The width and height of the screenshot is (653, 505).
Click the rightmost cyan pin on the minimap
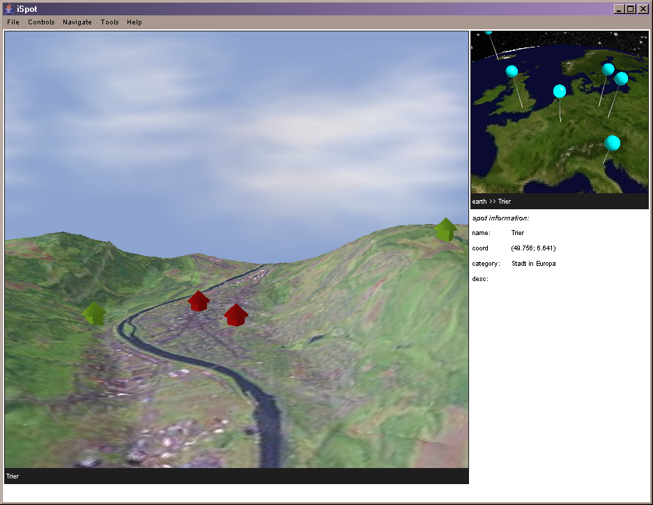click(x=621, y=79)
